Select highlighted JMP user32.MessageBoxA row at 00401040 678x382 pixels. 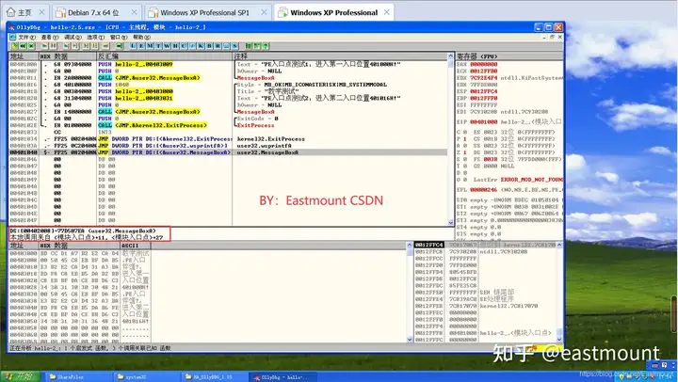[x=228, y=152]
